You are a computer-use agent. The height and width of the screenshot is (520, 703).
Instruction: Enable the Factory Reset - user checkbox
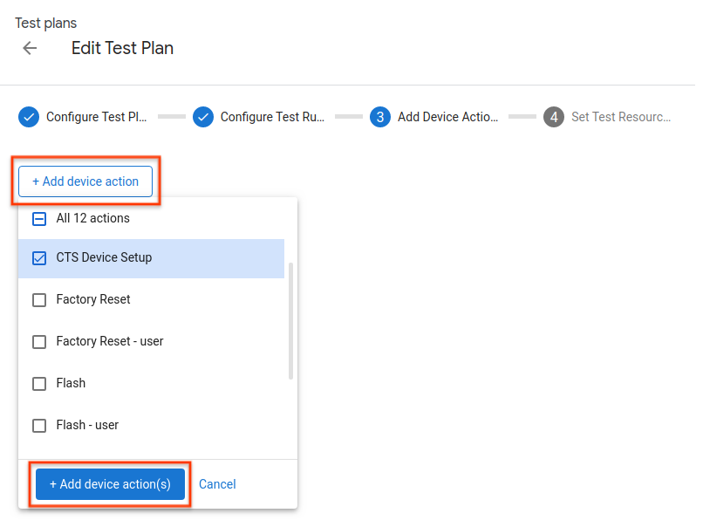pyautogui.click(x=38, y=341)
